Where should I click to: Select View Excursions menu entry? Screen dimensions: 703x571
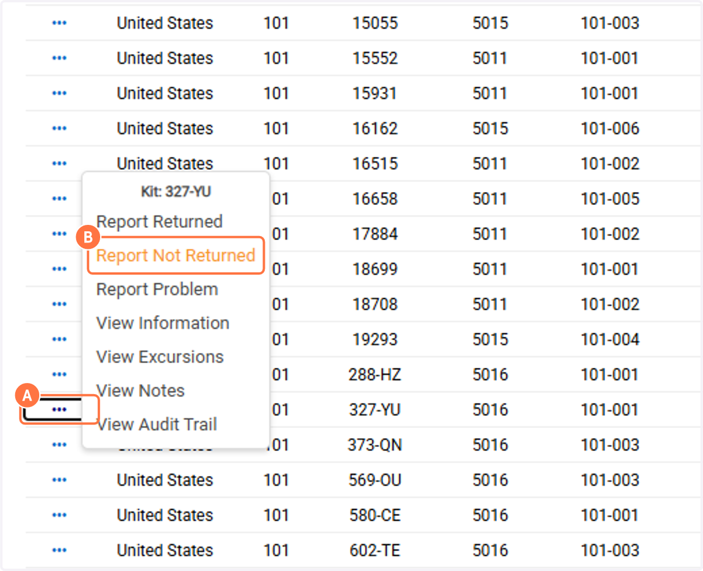(160, 357)
